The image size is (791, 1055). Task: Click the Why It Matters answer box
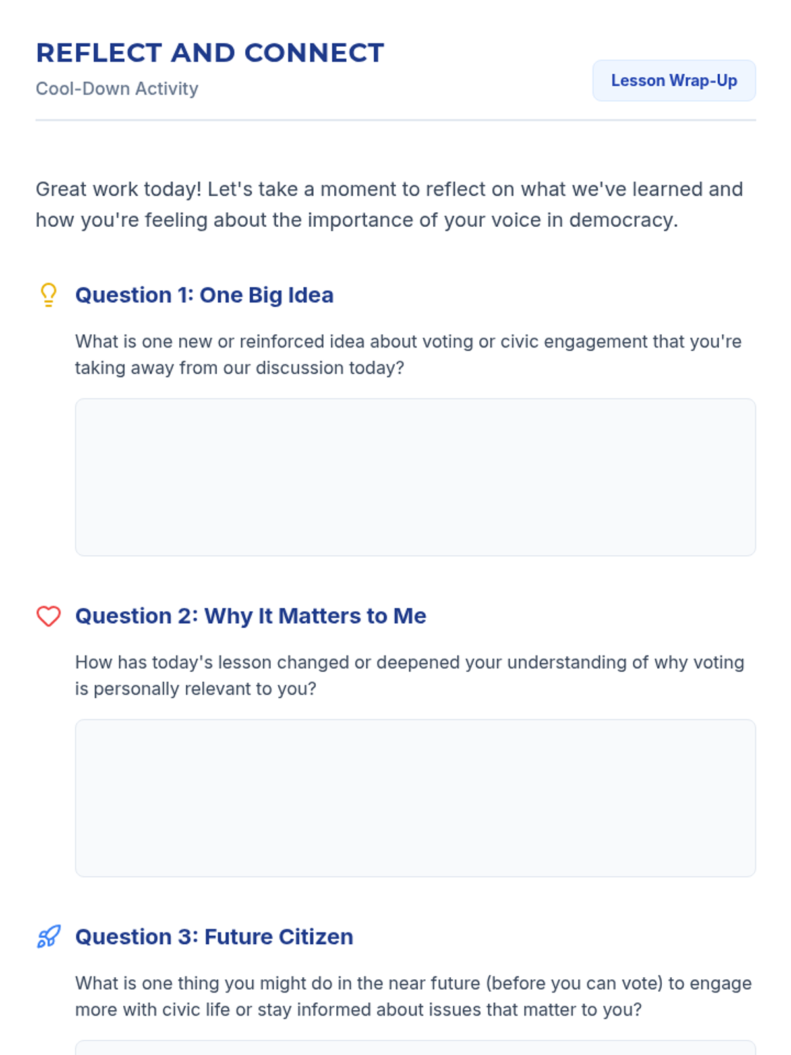click(x=415, y=798)
